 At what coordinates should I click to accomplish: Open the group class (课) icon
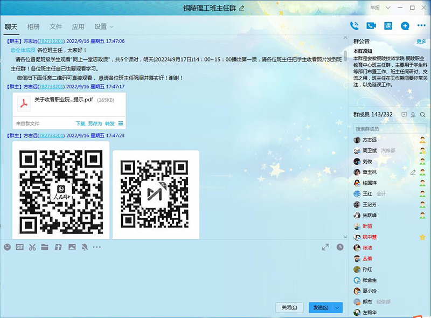(388, 26)
